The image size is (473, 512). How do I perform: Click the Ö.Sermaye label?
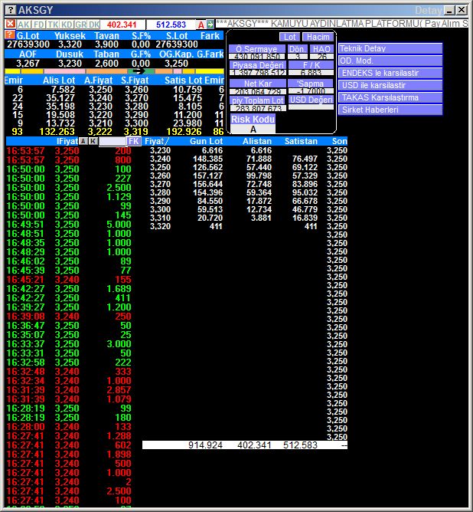coord(257,49)
